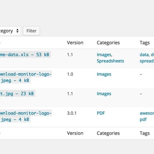Open Images category in version 1.0 row
154x154 pixels.
click(104, 74)
